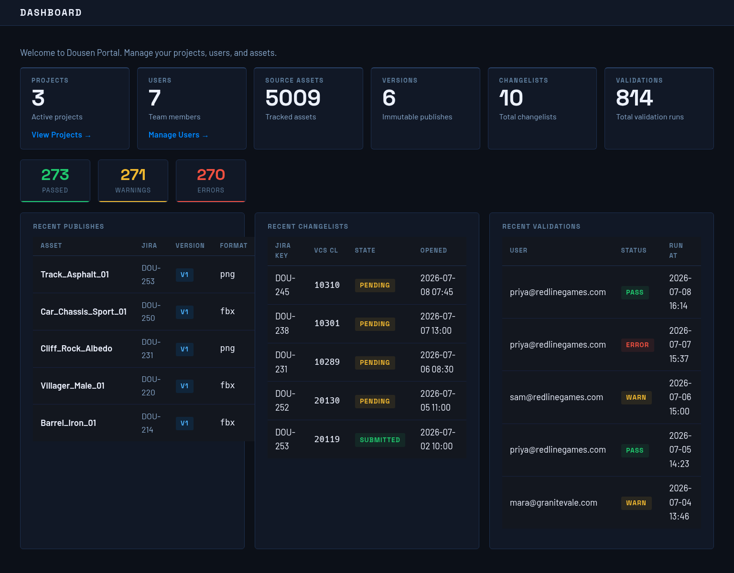Click the Warn badge for mara@granitevale.com

pyautogui.click(x=636, y=503)
